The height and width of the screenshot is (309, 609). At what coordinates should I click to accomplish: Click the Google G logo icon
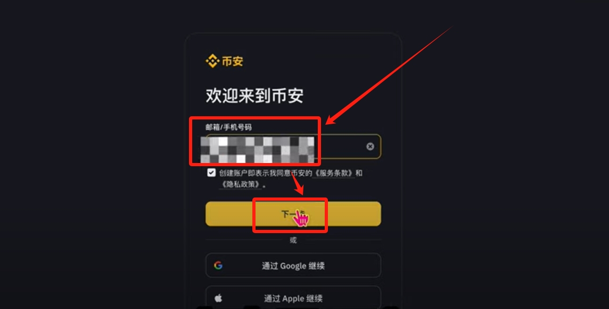click(218, 265)
